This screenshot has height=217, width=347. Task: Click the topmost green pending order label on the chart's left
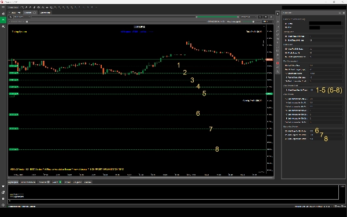tap(13, 66)
